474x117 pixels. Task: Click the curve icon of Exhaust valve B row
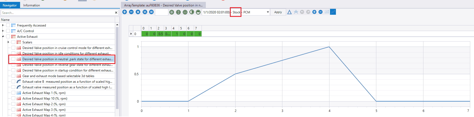19,82
